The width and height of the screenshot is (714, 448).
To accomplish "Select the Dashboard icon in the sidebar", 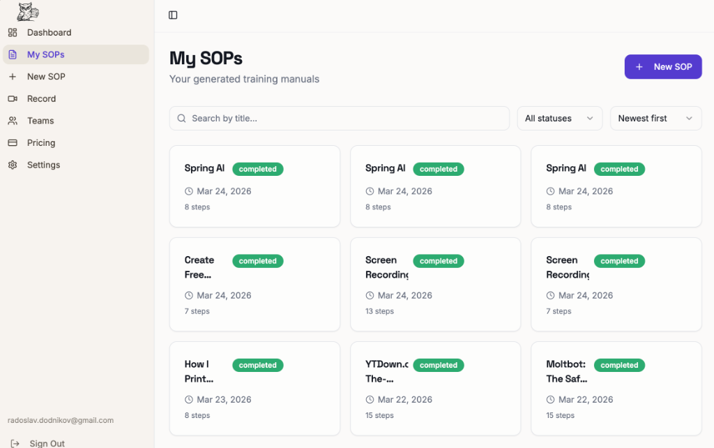I will tap(13, 32).
